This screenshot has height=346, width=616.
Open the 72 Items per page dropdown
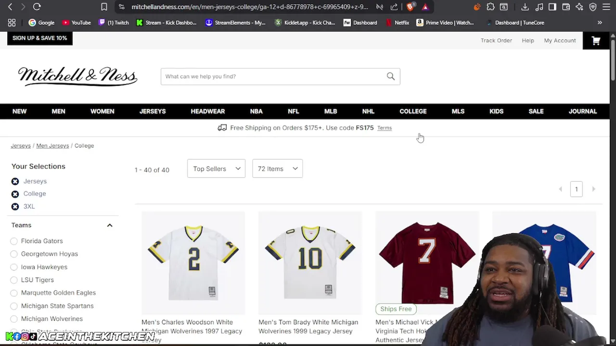point(277,169)
